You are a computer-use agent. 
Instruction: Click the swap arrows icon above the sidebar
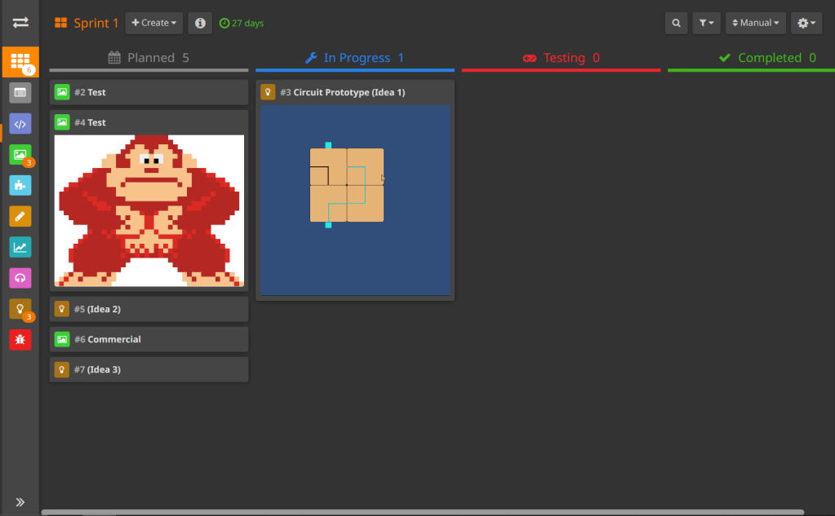coord(20,23)
